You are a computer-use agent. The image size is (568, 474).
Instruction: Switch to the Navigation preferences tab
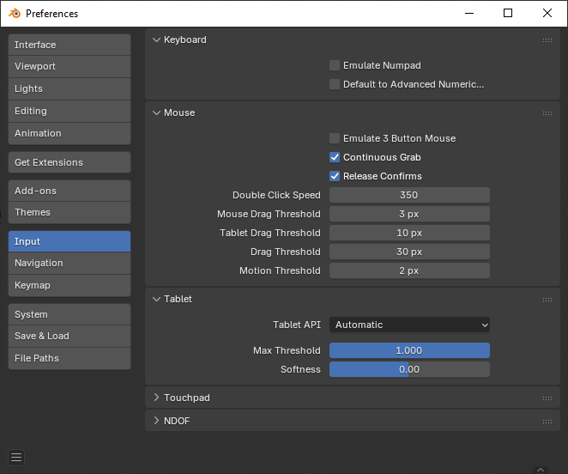pos(69,263)
